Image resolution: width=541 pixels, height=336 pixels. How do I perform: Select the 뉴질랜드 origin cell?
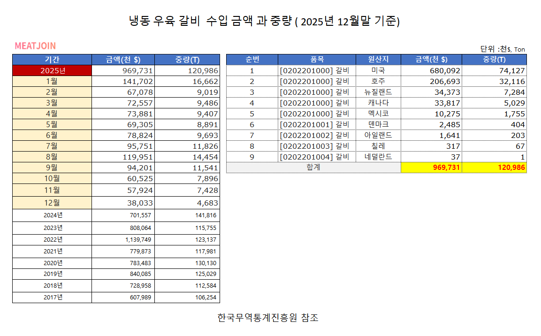click(x=378, y=92)
